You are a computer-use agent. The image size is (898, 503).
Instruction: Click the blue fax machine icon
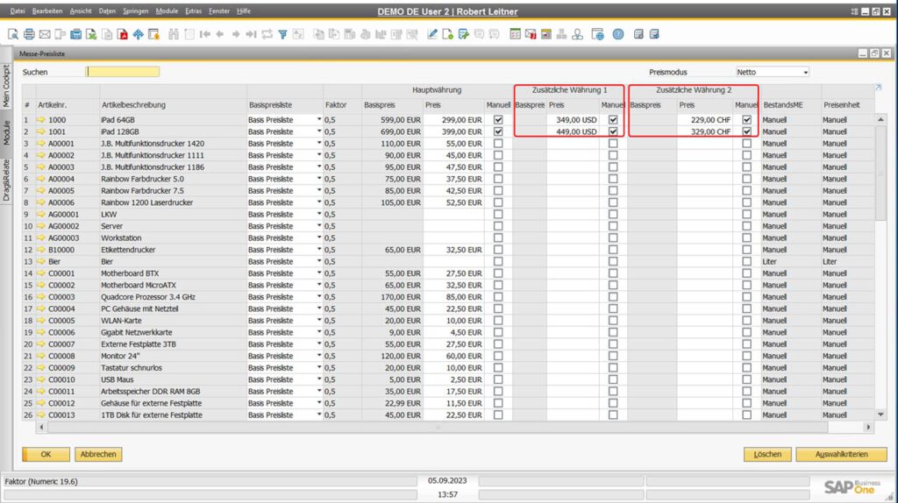coord(75,34)
